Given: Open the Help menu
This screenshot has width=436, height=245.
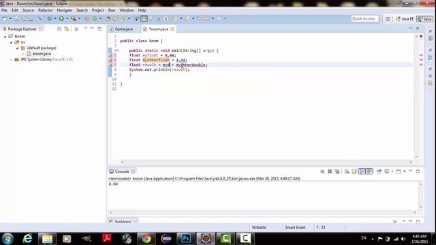Looking at the screenshot, I should point(142,10).
